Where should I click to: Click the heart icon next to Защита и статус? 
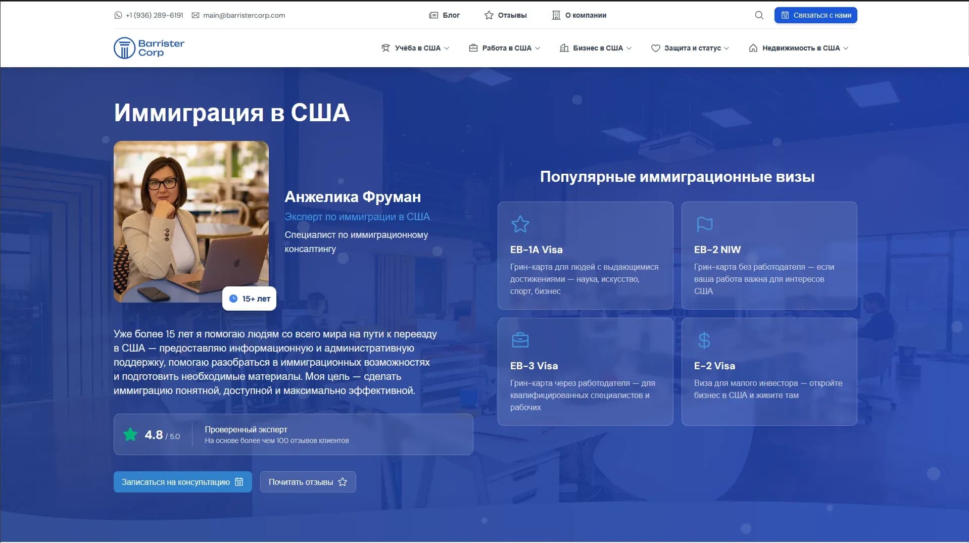[655, 48]
